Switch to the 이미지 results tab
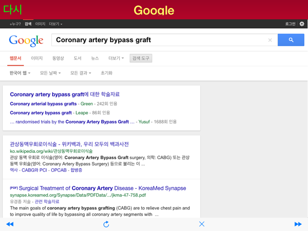The image size is (308, 231). [x=37, y=58]
